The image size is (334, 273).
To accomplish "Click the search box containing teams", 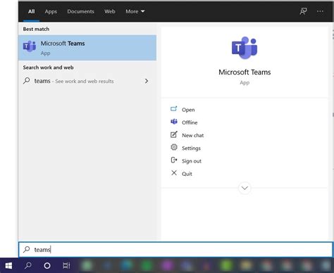I will point(175,250).
